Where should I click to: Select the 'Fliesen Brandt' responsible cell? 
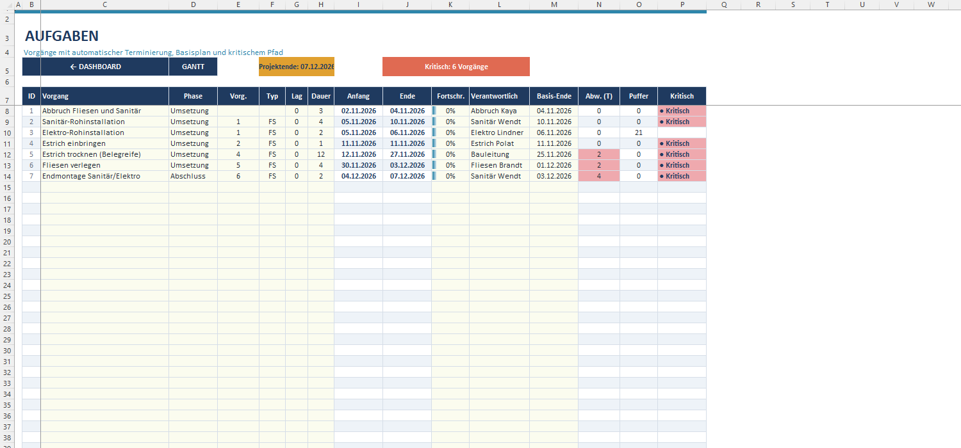point(499,165)
